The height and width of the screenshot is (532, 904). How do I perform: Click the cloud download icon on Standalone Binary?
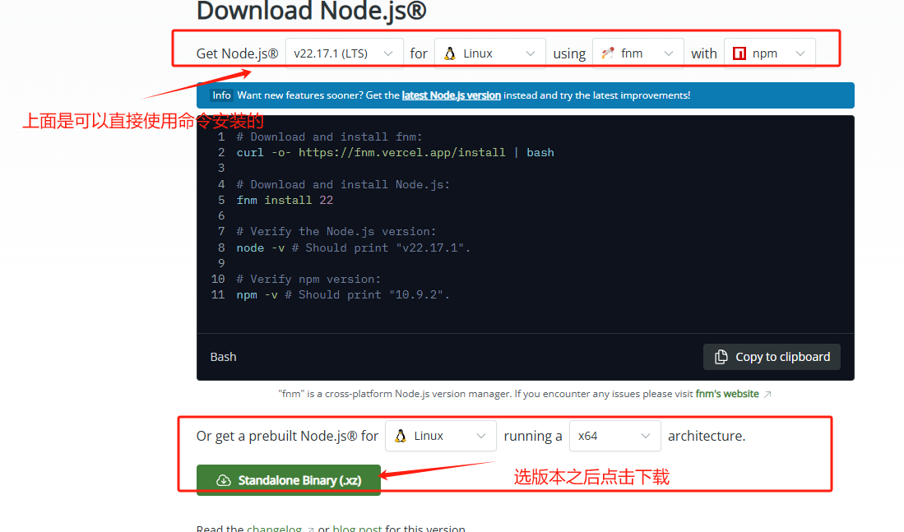[x=224, y=480]
